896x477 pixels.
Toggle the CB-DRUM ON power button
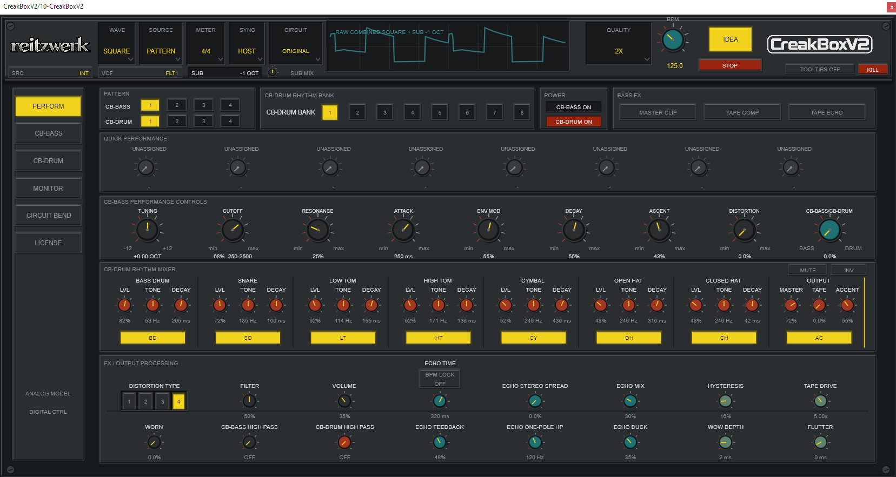click(x=574, y=122)
